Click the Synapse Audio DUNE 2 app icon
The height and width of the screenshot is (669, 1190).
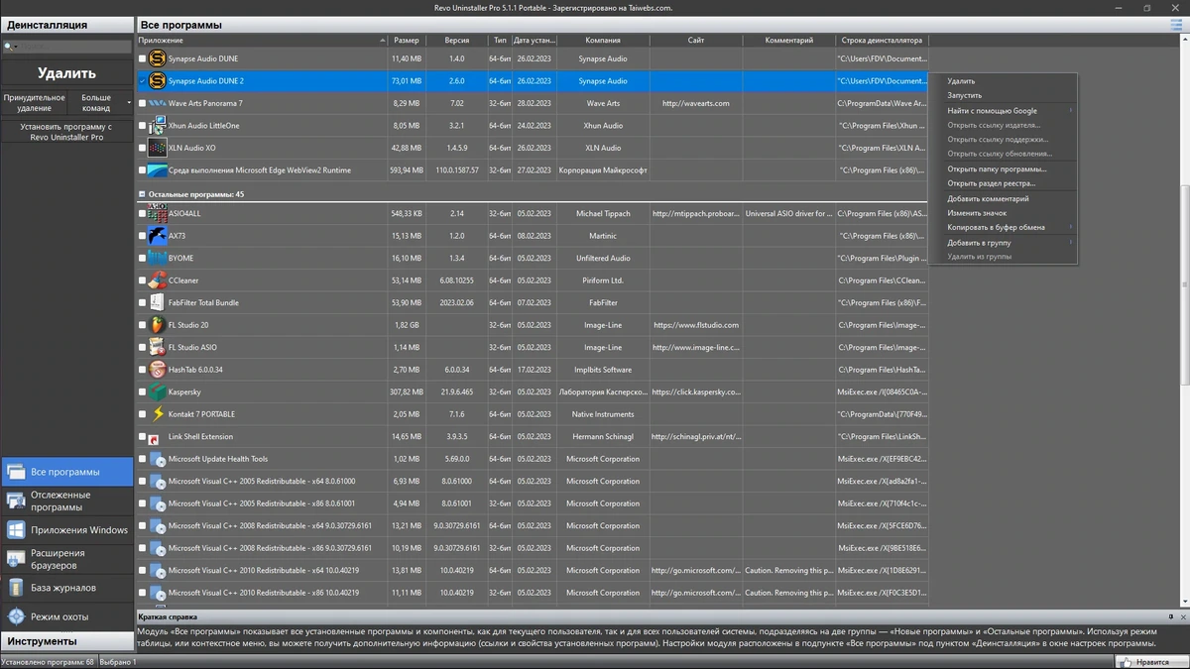point(157,81)
